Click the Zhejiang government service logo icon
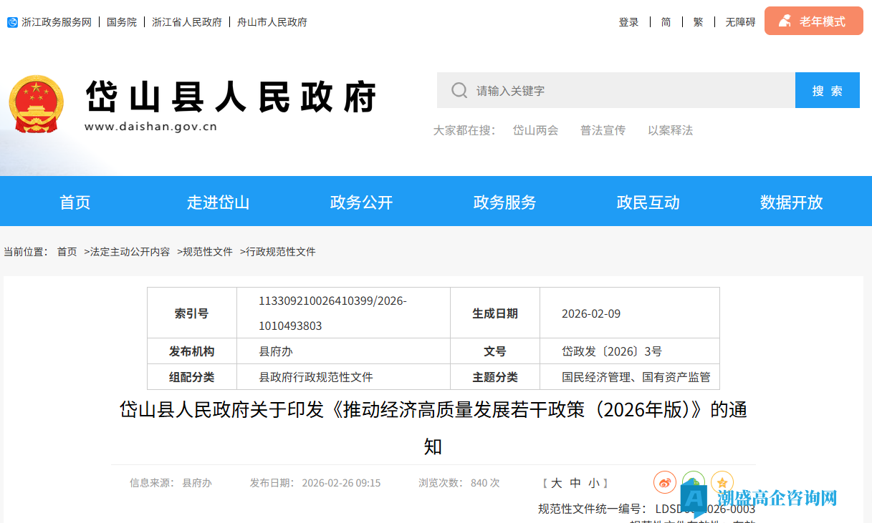This screenshot has width=872, height=523. (x=12, y=22)
